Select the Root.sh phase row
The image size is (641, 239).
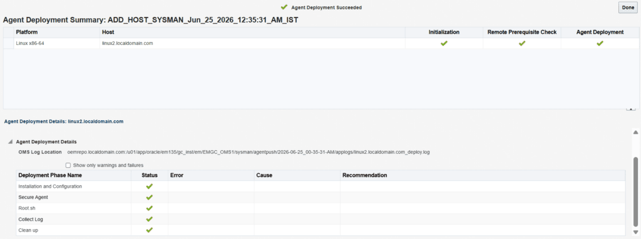320,208
